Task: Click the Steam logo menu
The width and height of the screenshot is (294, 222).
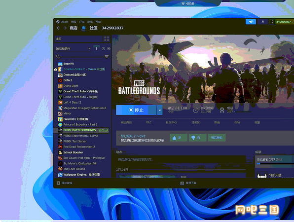Action: [x=58, y=22]
